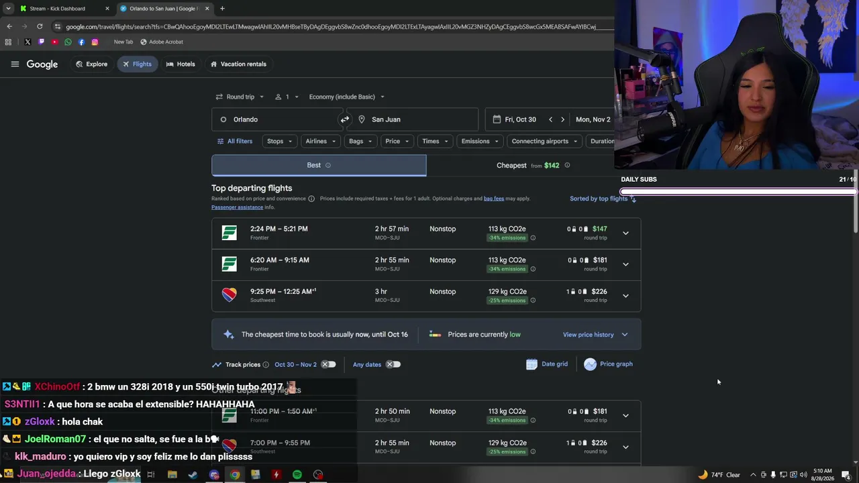Image resolution: width=859 pixels, height=483 pixels.
Task: Go to previous departure date arrow
Action: (x=550, y=119)
